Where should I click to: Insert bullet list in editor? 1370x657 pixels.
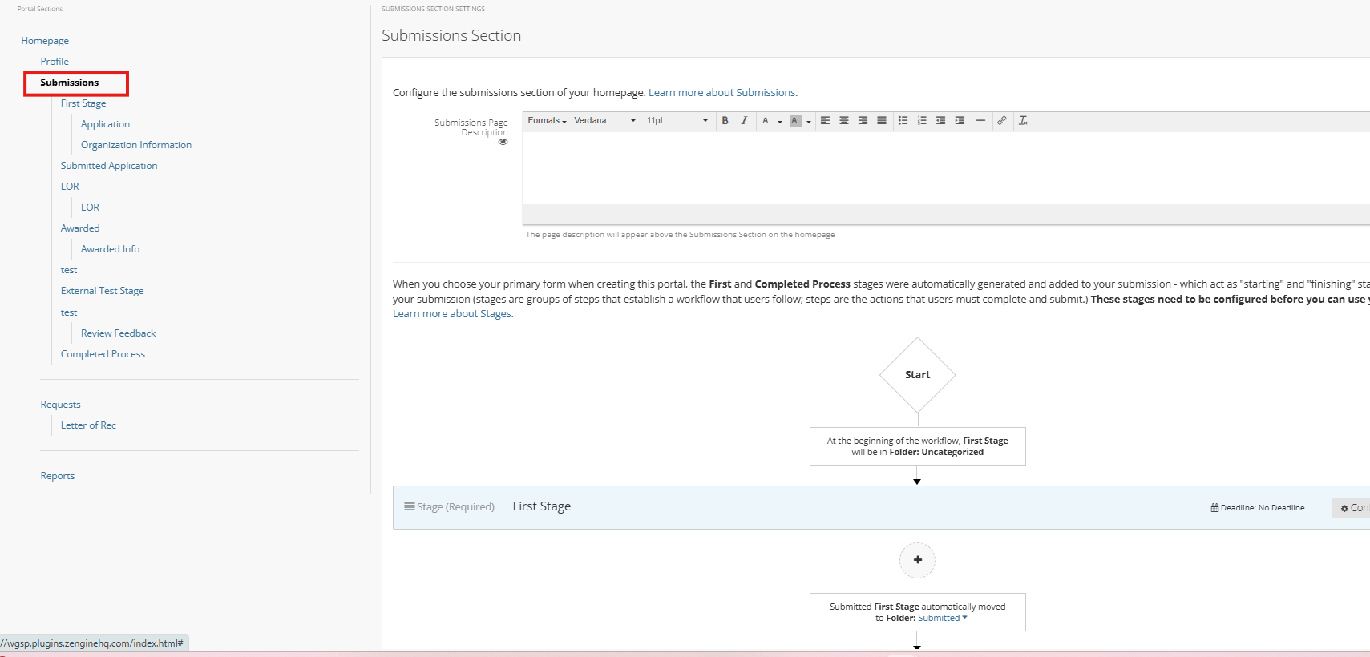point(903,121)
